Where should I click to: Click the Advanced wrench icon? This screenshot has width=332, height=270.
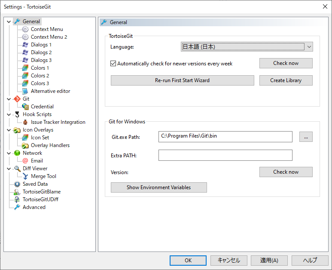click(17, 207)
